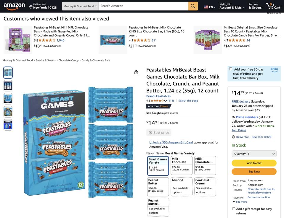Click the second product gallery thumbnail
This screenshot has width=284, height=218.
tap(8, 85)
